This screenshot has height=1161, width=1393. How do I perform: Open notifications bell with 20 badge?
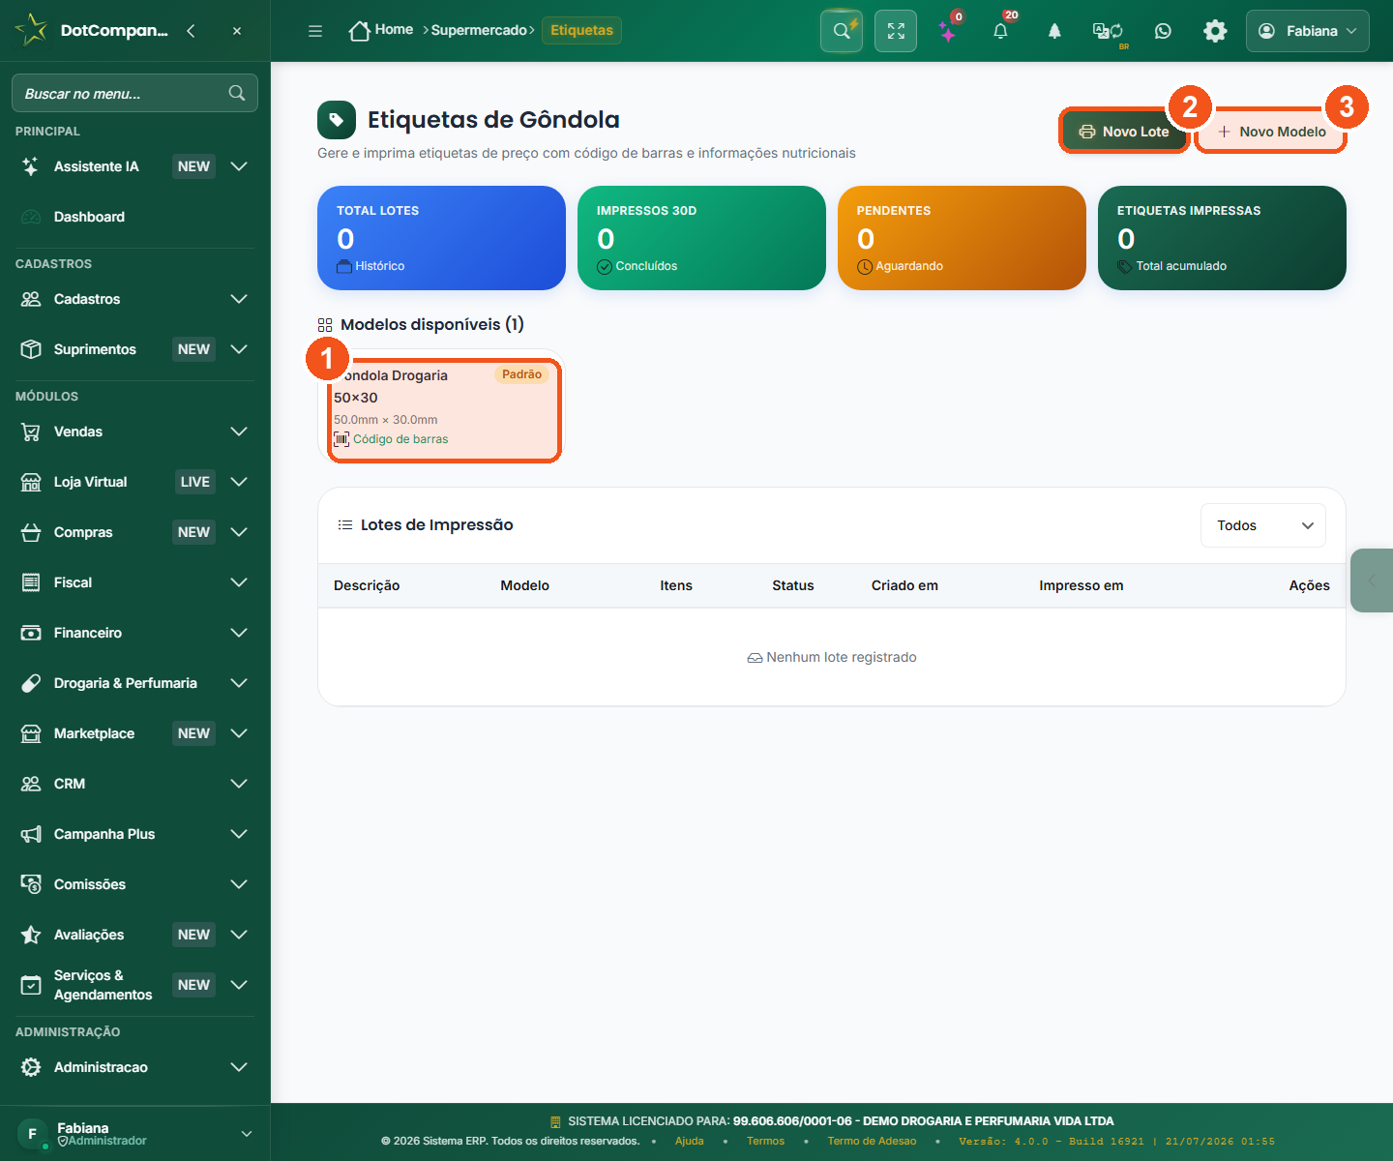click(x=1001, y=31)
